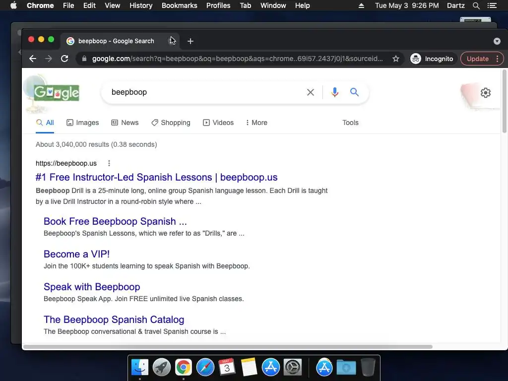
Task: Switch to the Shopping tab
Action: [x=171, y=123]
